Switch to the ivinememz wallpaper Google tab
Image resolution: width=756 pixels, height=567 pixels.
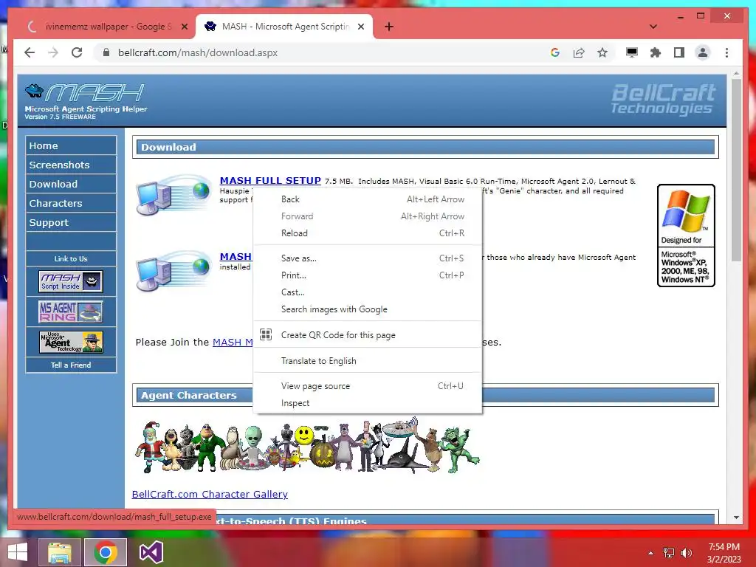[106, 27]
